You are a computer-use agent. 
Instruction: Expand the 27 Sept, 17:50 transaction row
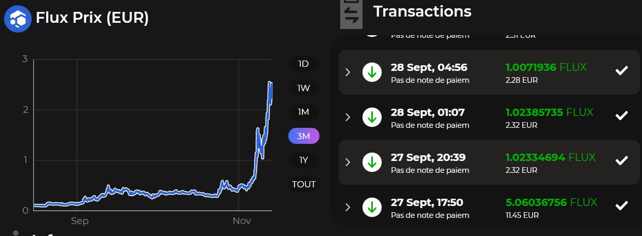pyautogui.click(x=348, y=207)
